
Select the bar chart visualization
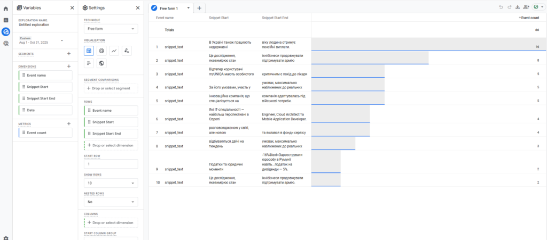[89, 63]
